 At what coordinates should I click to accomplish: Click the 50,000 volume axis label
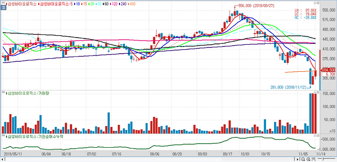[330, 119]
